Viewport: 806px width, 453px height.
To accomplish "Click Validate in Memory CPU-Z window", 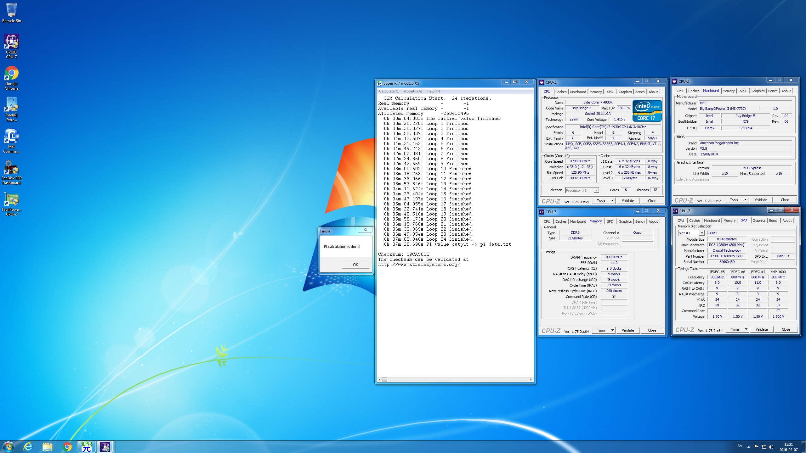I will point(628,330).
